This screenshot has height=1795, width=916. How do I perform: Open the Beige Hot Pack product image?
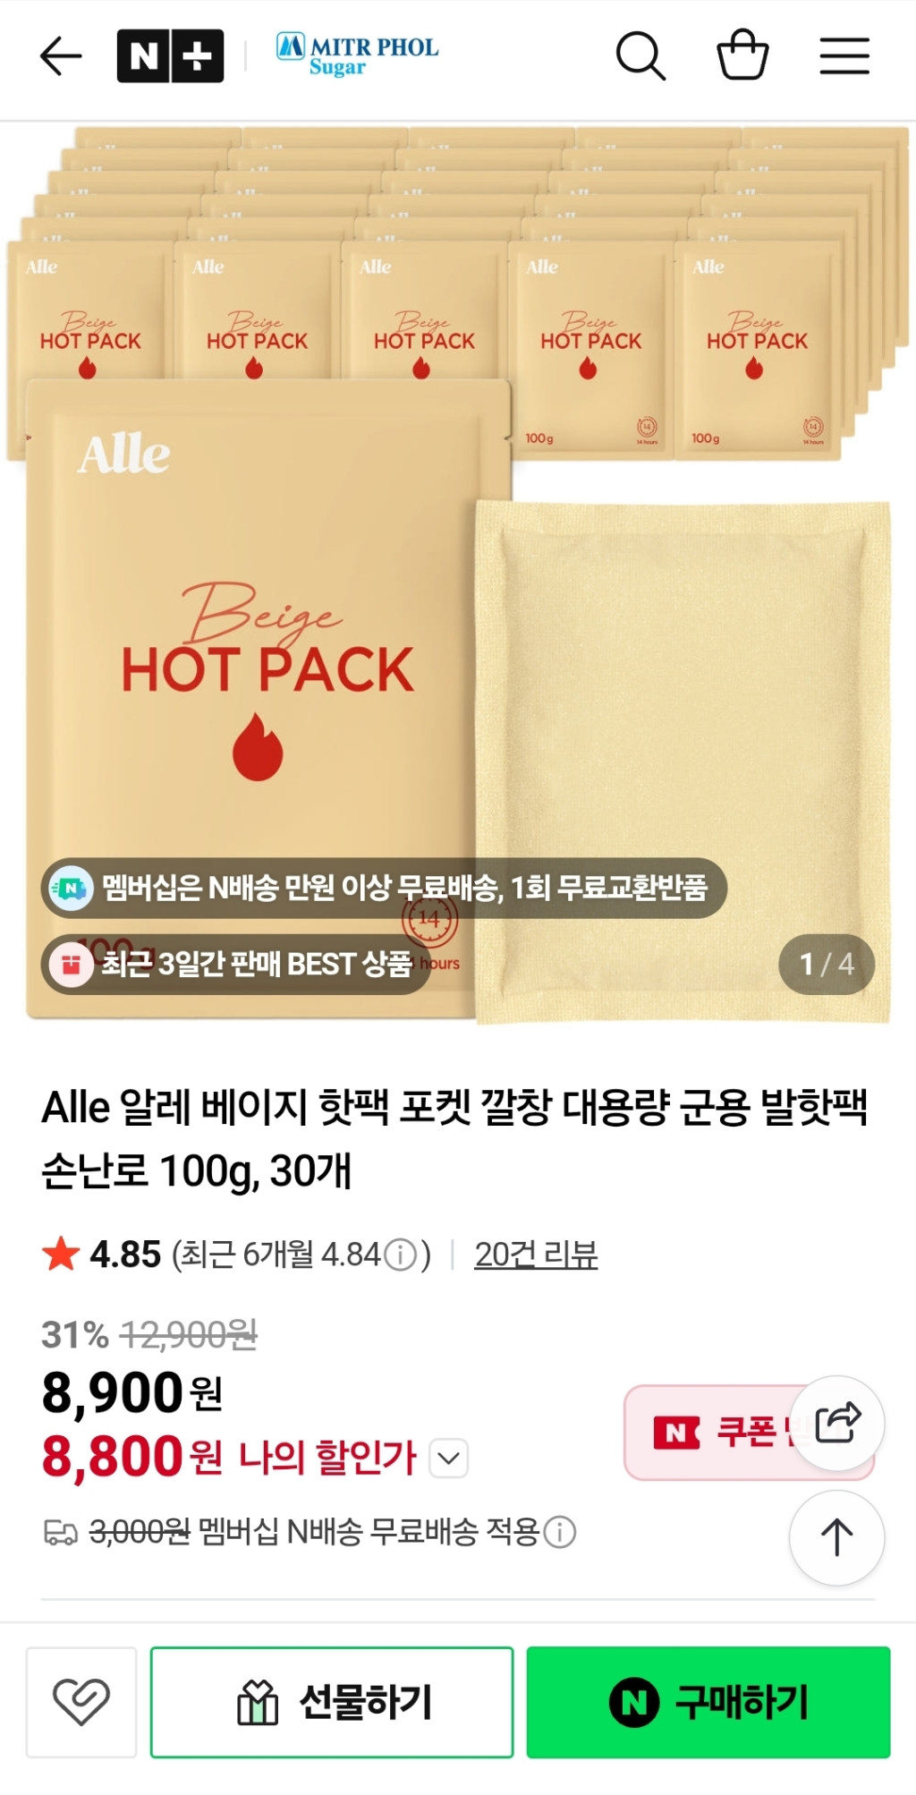tap(458, 573)
